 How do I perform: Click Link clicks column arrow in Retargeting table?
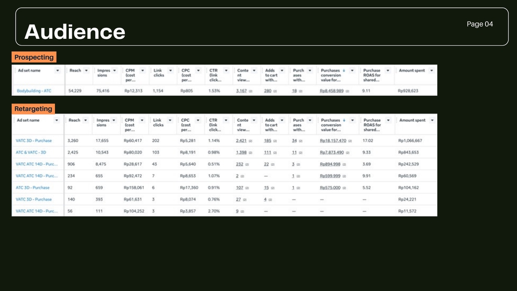pyautogui.click(x=171, y=120)
